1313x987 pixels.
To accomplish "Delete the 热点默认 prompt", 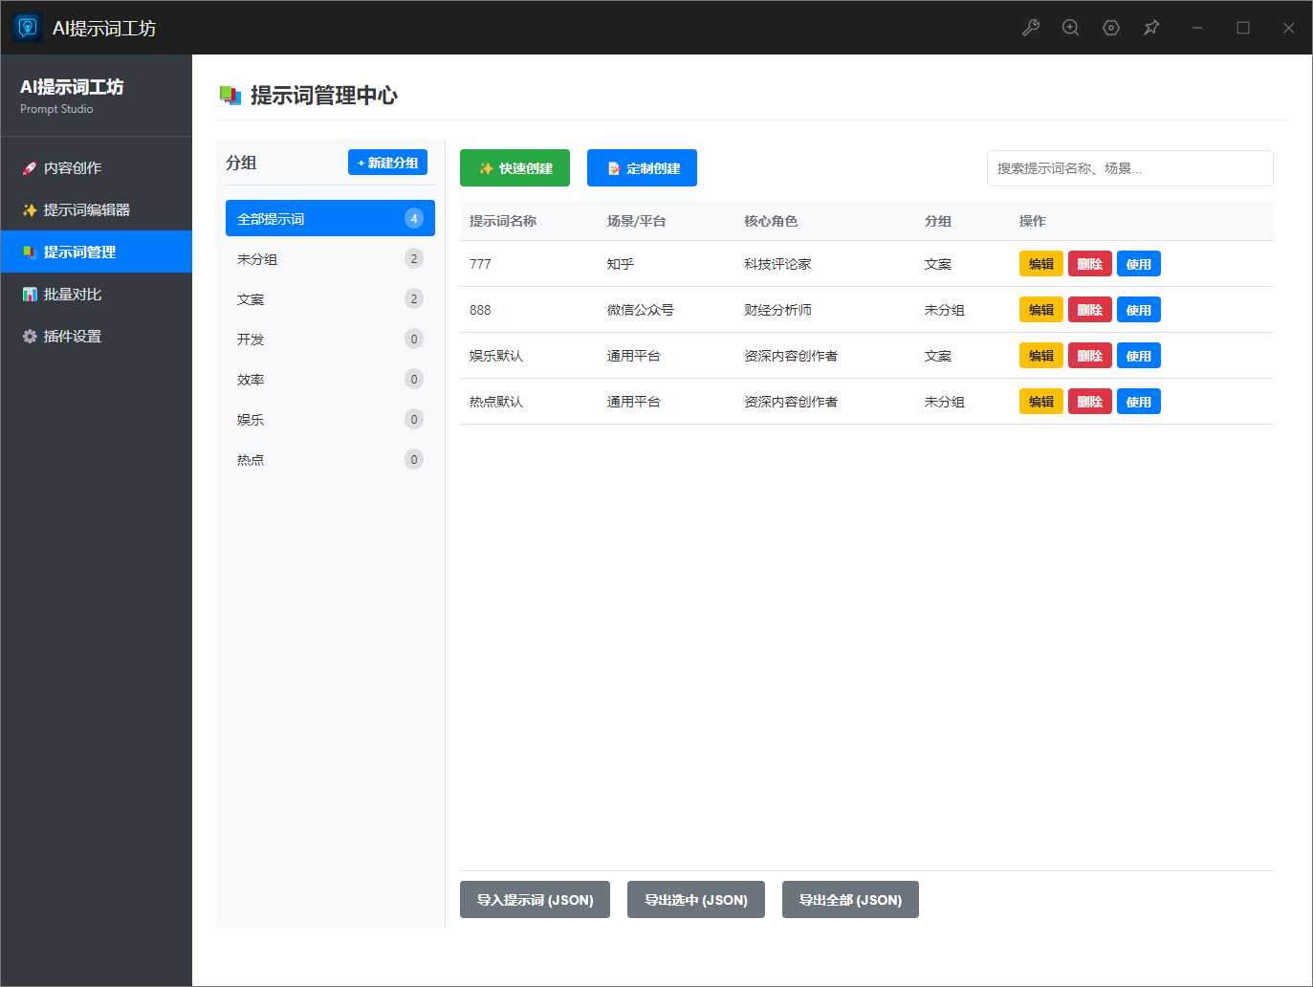I will pos(1089,402).
